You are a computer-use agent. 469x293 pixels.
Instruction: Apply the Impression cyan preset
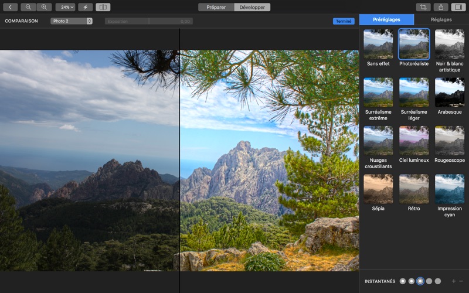point(450,196)
